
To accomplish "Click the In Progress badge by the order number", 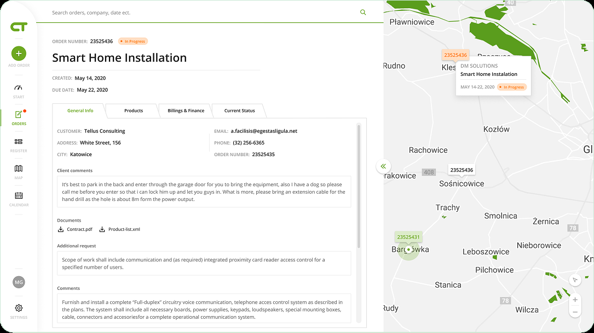I will pos(133,41).
